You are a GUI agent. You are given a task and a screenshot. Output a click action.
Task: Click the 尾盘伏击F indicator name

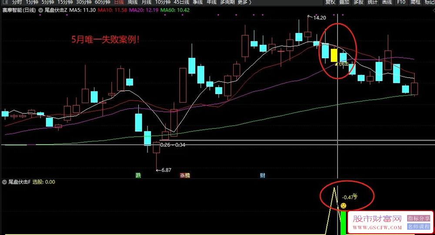pos(20,182)
